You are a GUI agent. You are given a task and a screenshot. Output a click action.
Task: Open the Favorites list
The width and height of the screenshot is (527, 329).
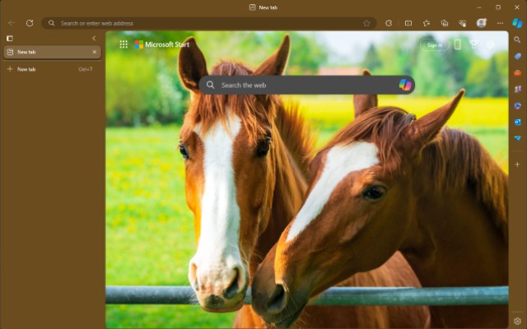pos(427,23)
